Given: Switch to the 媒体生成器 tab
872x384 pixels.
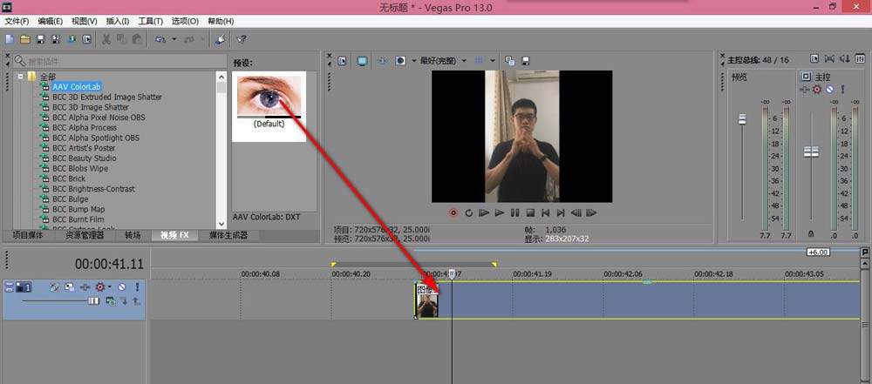Looking at the screenshot, I should point(228,236).
